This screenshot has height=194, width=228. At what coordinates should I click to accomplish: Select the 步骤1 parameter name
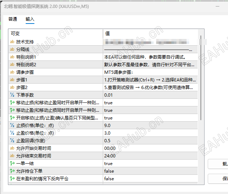point(22,80)
